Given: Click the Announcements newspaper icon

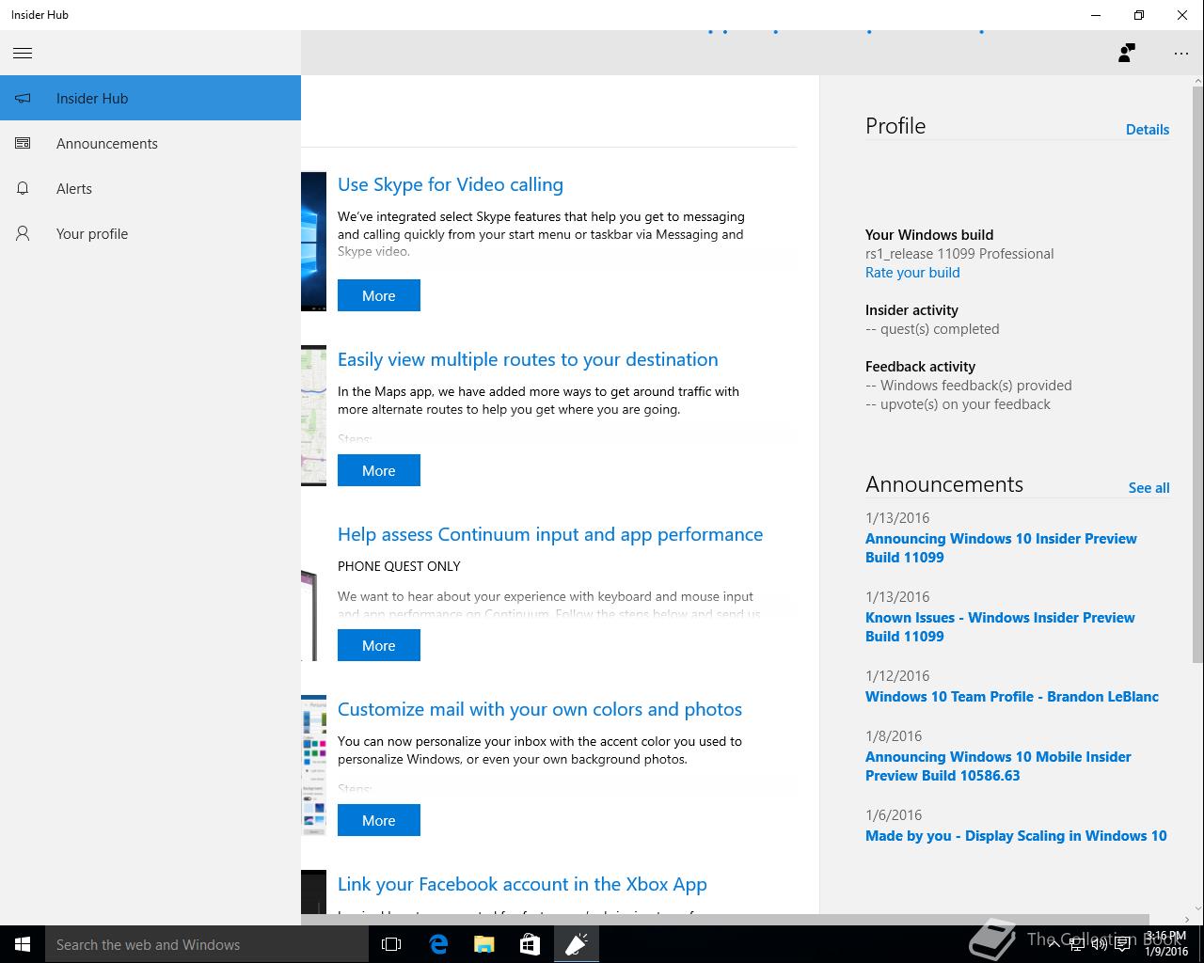Looking at the screenshot, I should point(23,143).
